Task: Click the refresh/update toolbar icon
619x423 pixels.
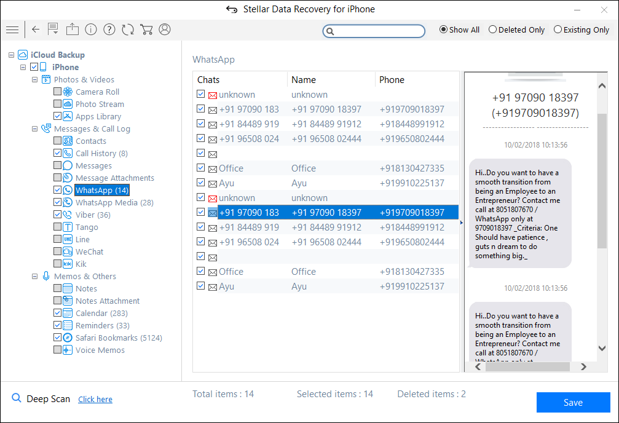Action: 128,30
